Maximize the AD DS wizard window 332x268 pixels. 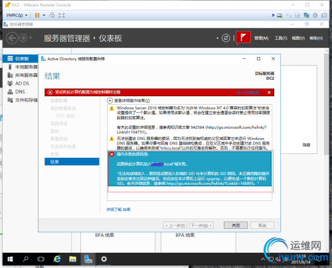coord(258,59)
